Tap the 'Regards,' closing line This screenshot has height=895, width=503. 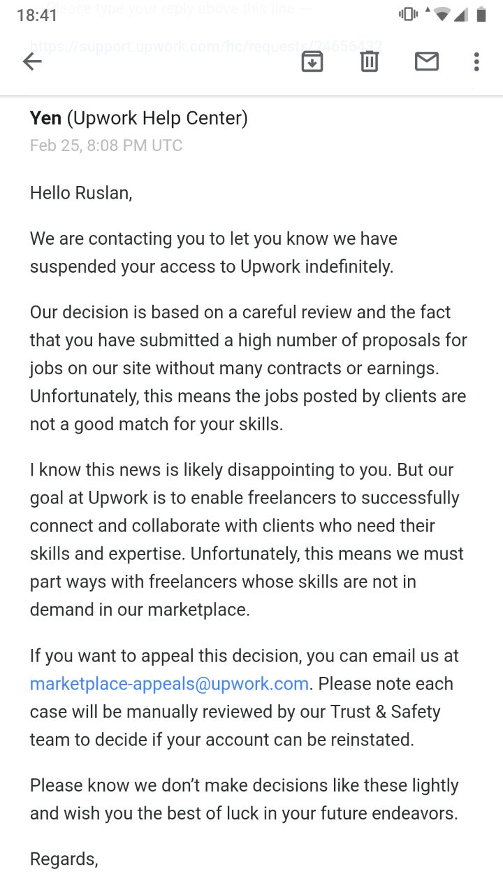(64, 859)
